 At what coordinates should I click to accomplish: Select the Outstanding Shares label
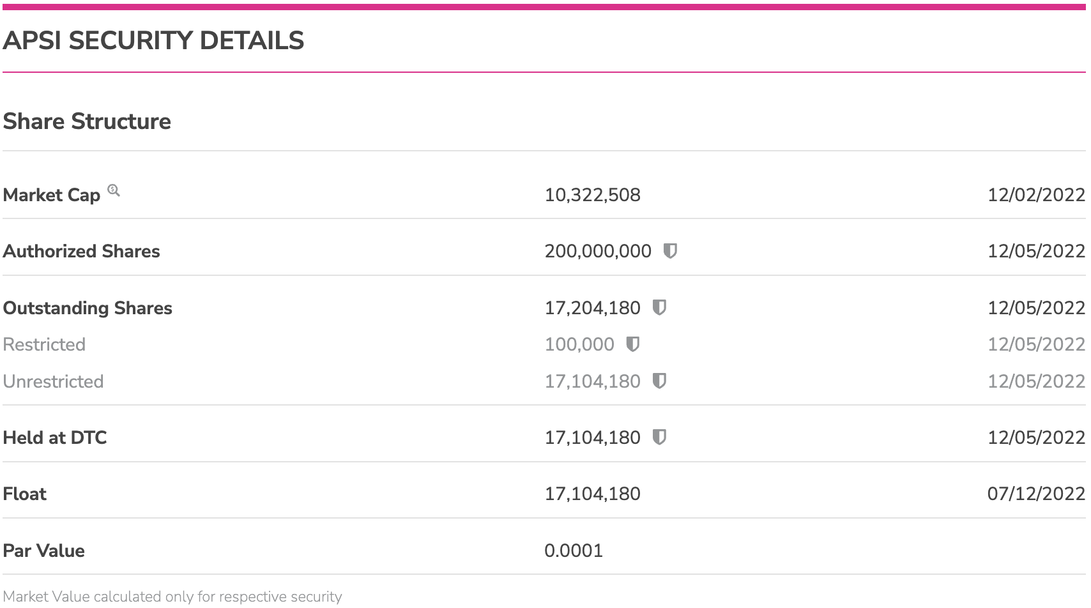click(88, 308)
